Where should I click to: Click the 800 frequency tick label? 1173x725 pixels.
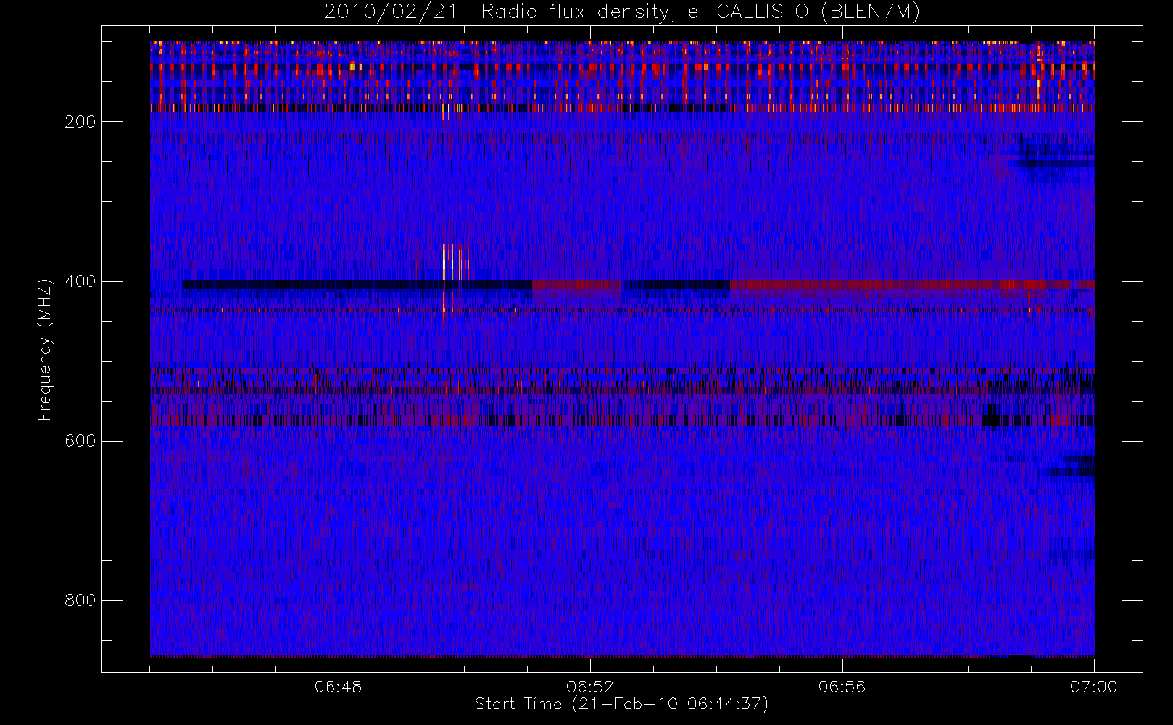pos(80,600)
